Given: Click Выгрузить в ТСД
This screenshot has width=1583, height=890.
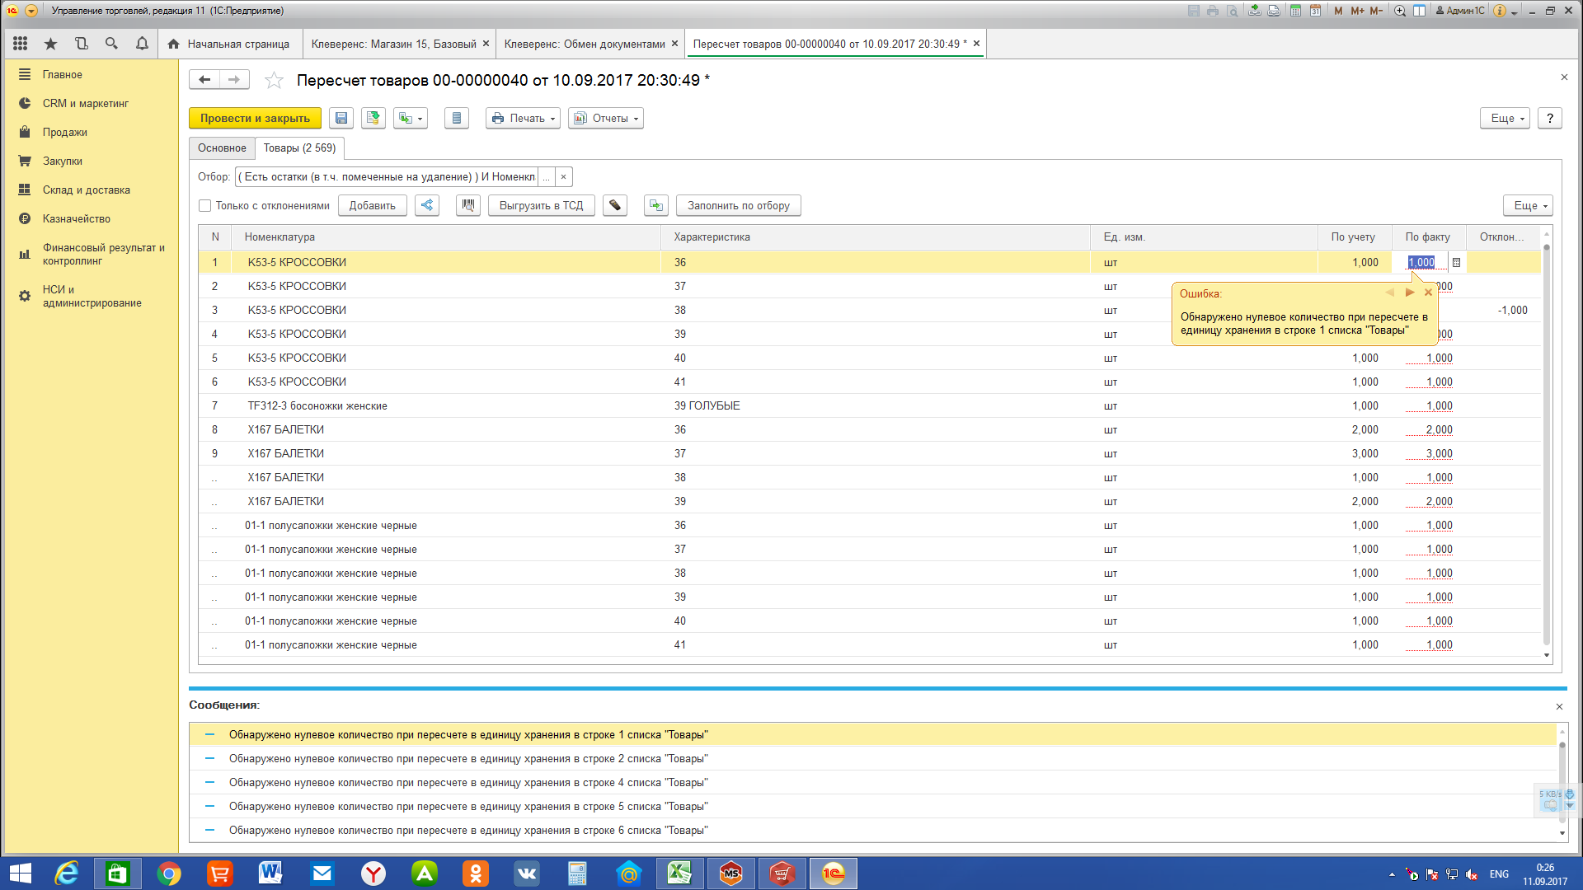Looking at the screenshot, I should [541, 206].
